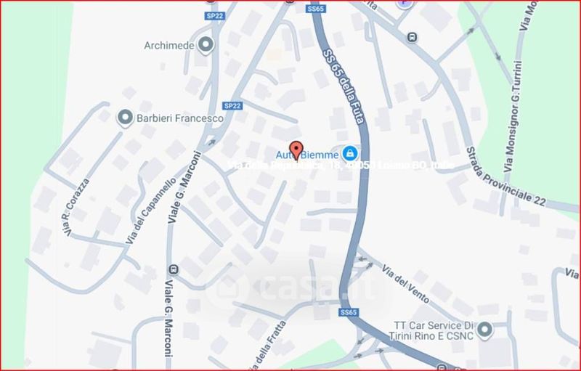Click the Via della Repubblica address text
581x371 pixels.
[x=341, y=166]
